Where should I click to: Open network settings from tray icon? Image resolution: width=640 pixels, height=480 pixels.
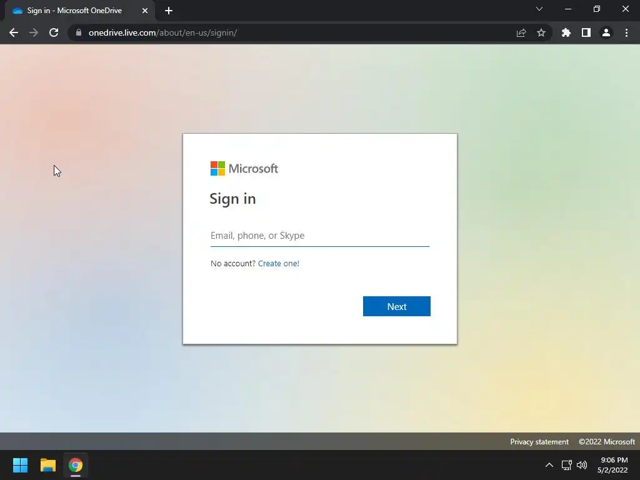coord(566,465)
